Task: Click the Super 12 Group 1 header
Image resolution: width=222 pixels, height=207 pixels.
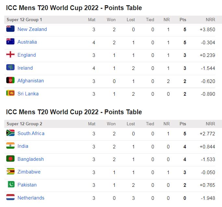Action: [x=24, y=20]
